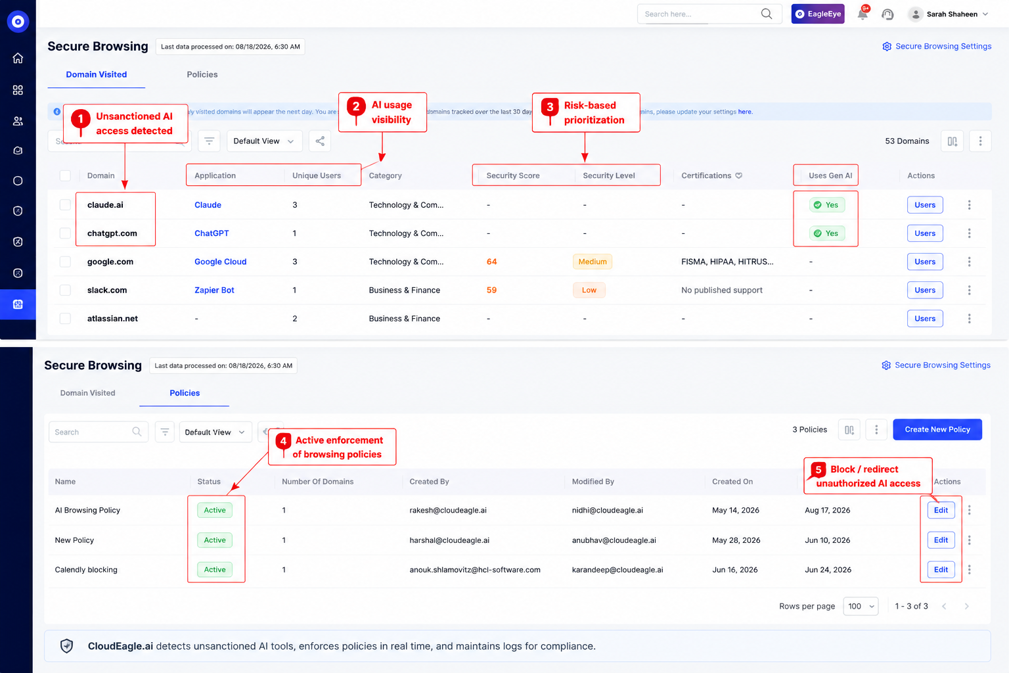Check the google.com row checkbox
This screenshot has width=1009, height=673.
(65, 262)
